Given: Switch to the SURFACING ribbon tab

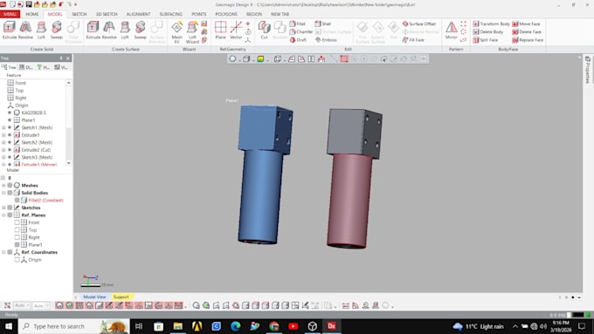Looking at the screenshot, I should click(171, 14).
